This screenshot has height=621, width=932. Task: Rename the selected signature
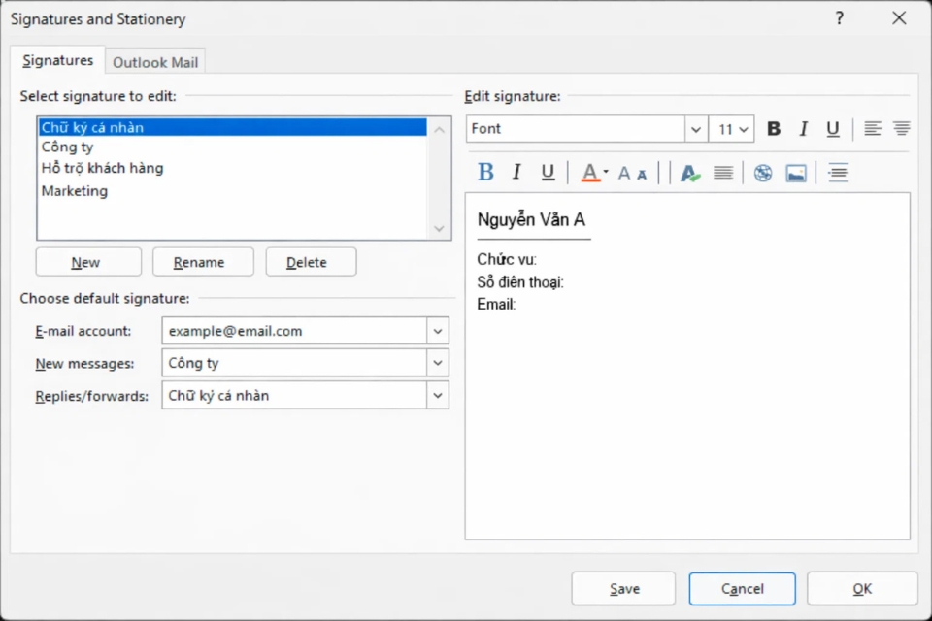(x=202, y=261)
